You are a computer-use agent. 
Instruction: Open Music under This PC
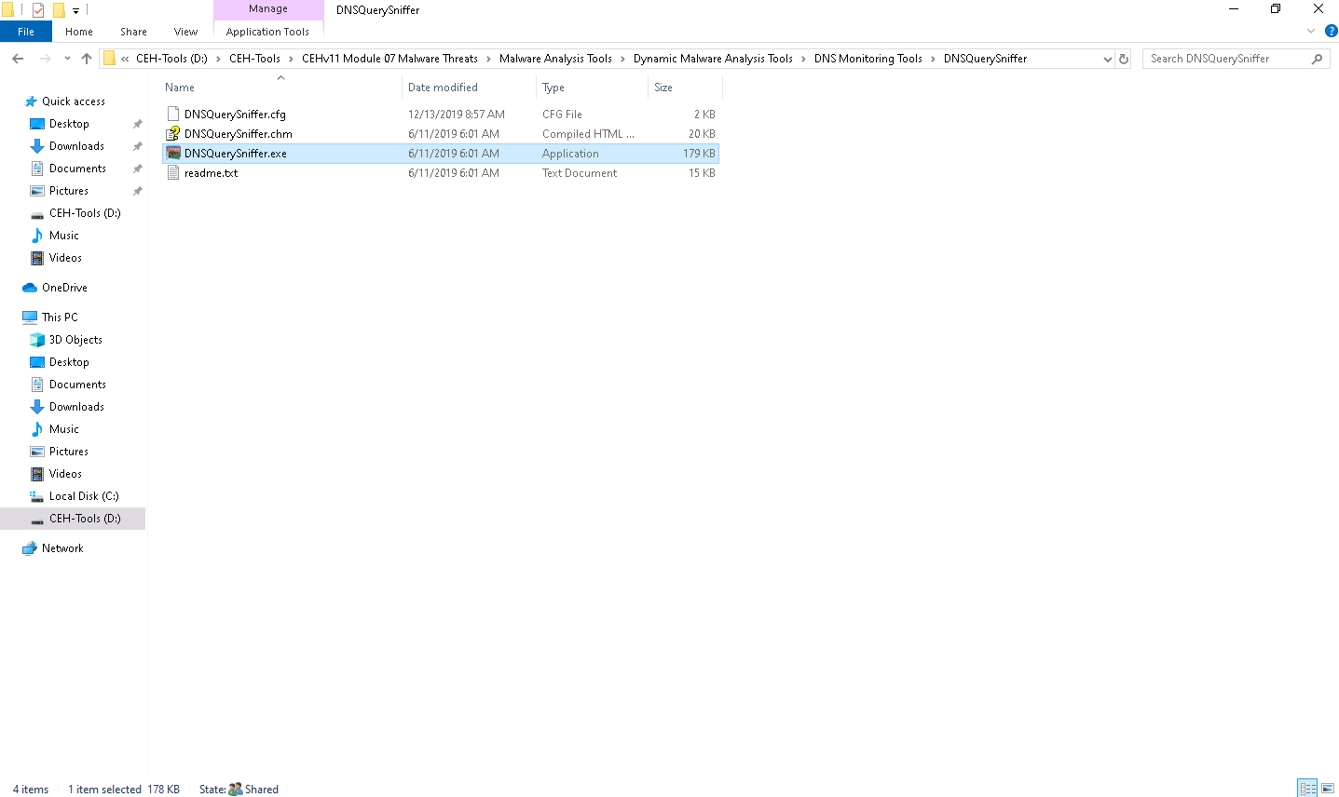pyautogui.click(x=64, y=429)
